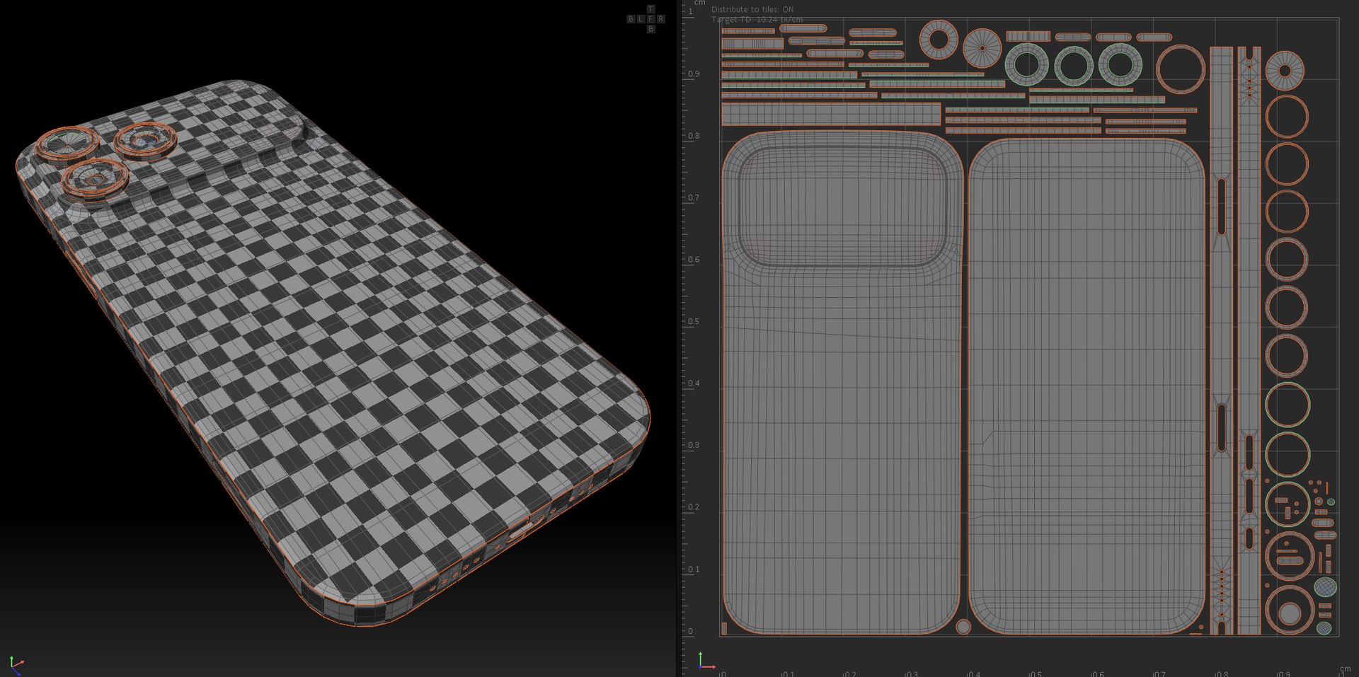Switch 3D viewport to Right view (R)
Viewport: 1359px width, 677px height.
[x=660, y=19]
